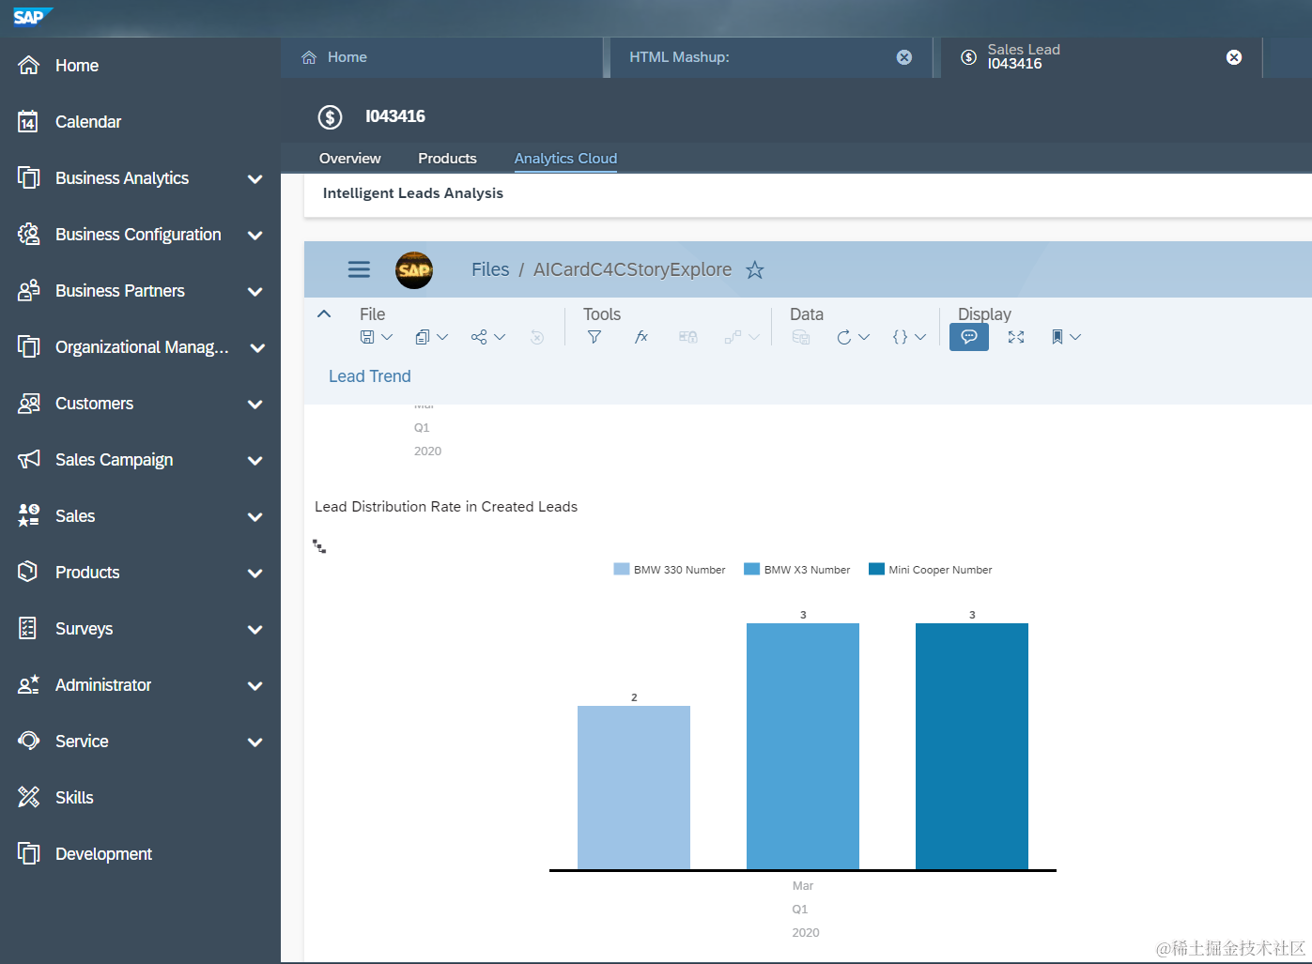The image size is (1312, 964).
Task: Click the Share icon under File
Action: click(x=479, y=337)
